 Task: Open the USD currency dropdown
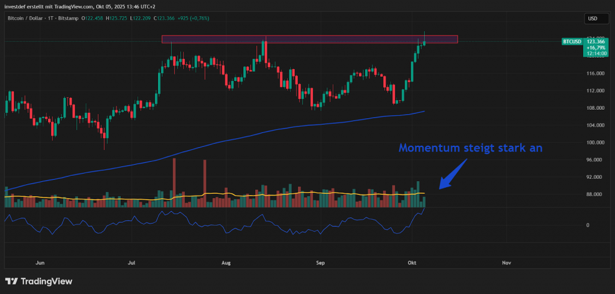pyautogui.click(x=592, y=19)
